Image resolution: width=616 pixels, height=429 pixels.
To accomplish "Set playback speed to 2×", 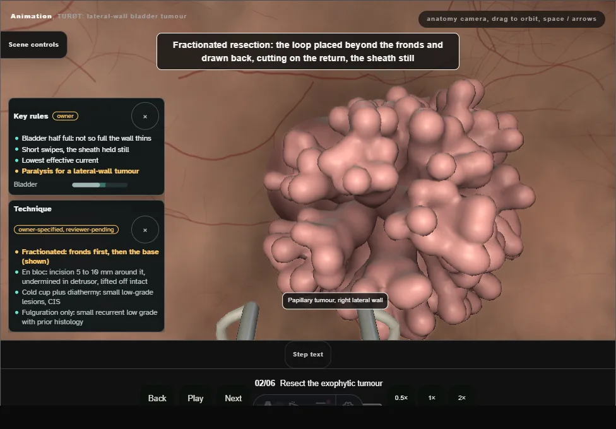I will click(x=461, y=397).
